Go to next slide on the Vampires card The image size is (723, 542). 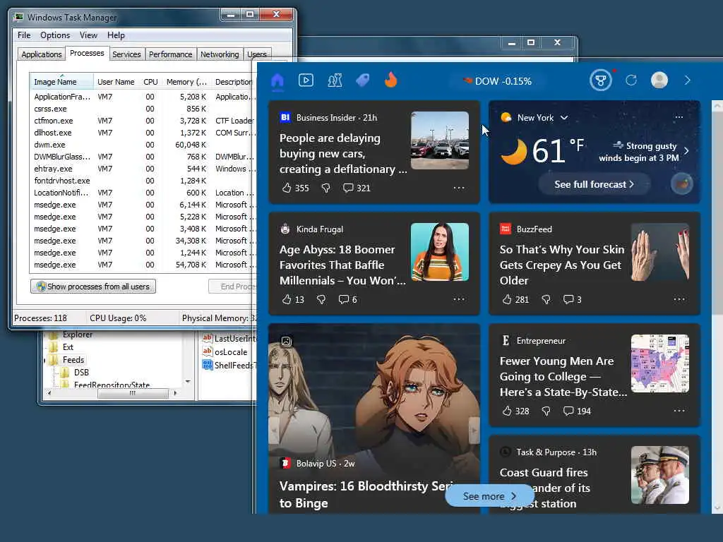click(x=474, y=431)
